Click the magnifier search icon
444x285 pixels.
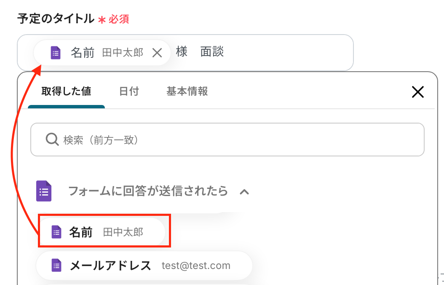pyautogui.click(x=52, y=140)
